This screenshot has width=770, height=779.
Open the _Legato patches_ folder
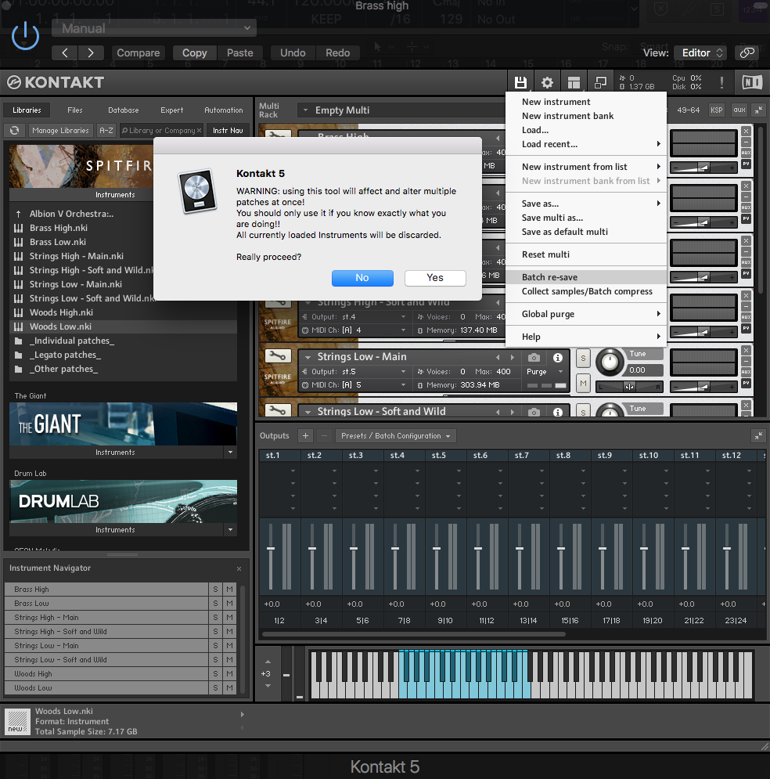pos(65,355)
